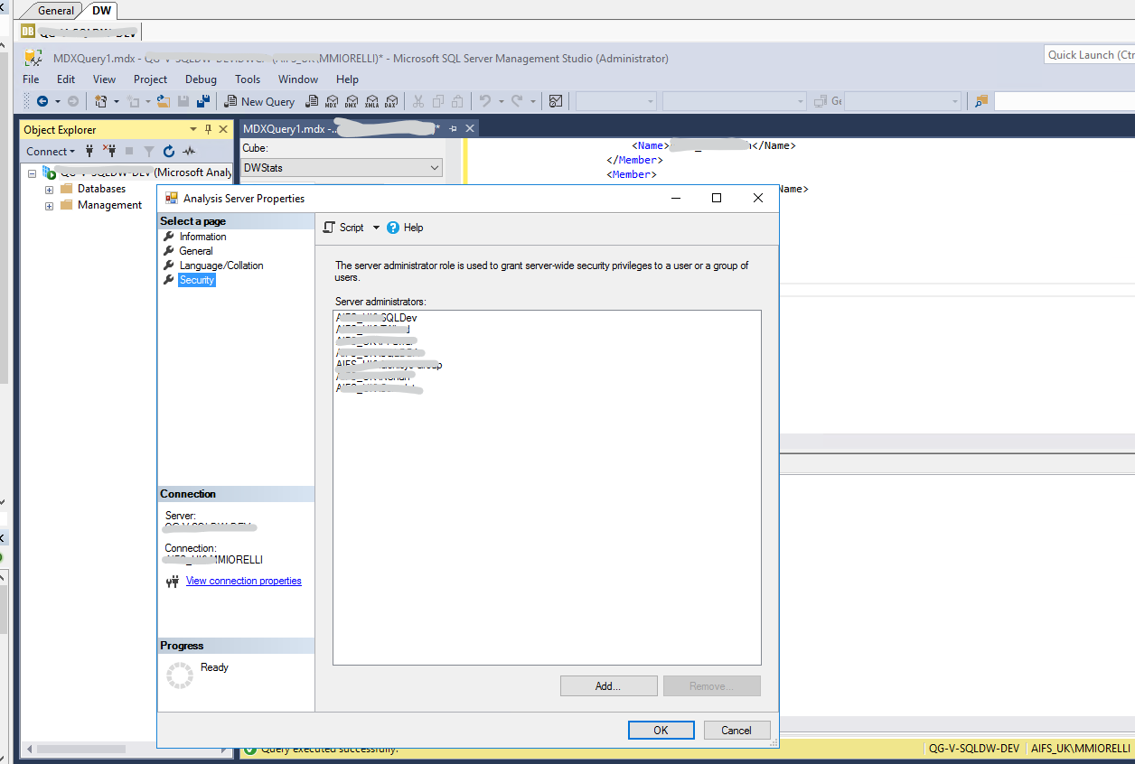Start an Analysis Services MDX query
1135x764 pixels.
click(x=332, y=101)
